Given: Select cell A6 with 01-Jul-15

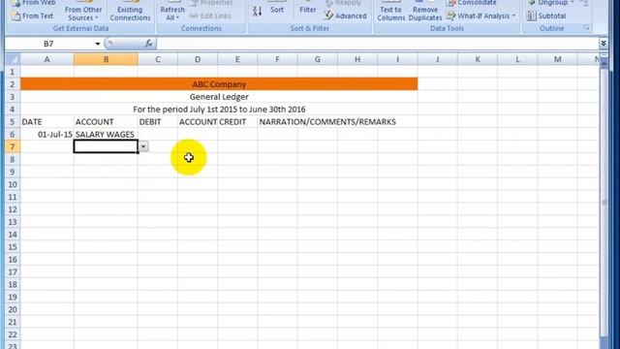Looking at the screenshot, I should tap(46, 134).
